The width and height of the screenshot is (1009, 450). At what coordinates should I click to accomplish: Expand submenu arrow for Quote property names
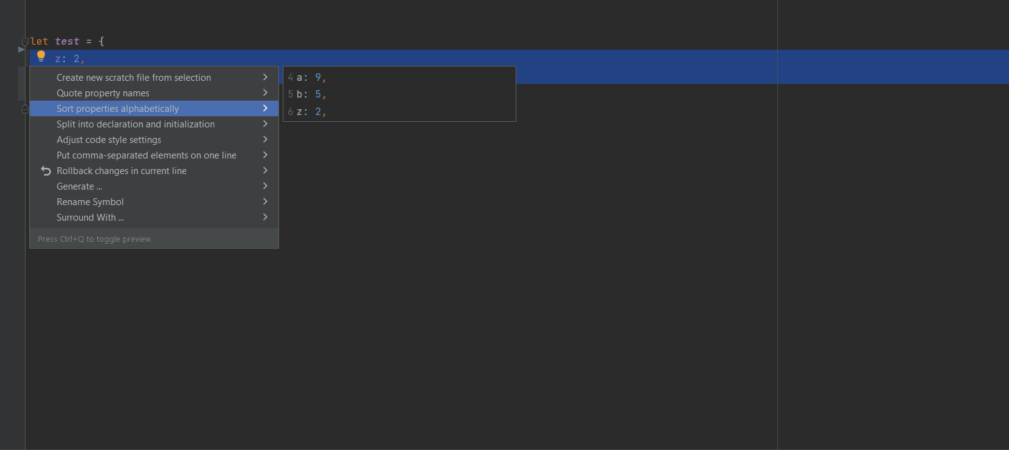tap(265, 93)
